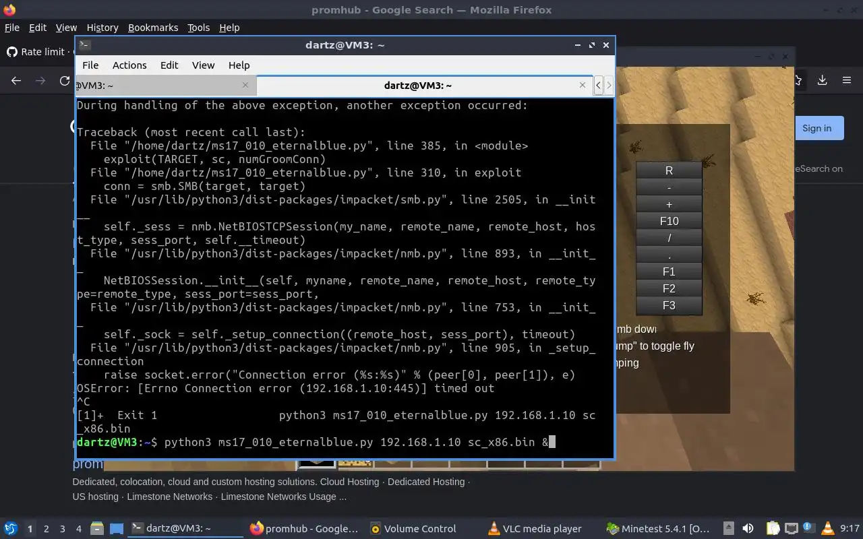
Task: Open Firefox File menu
Action: point(12,28)
